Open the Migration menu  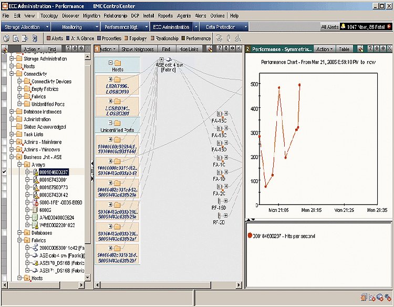(91, 16)
